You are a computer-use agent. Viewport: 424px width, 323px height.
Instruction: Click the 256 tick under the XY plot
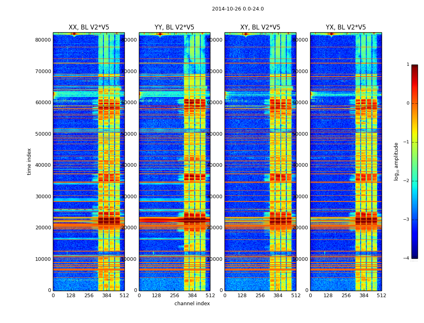(x=260, y=296)
